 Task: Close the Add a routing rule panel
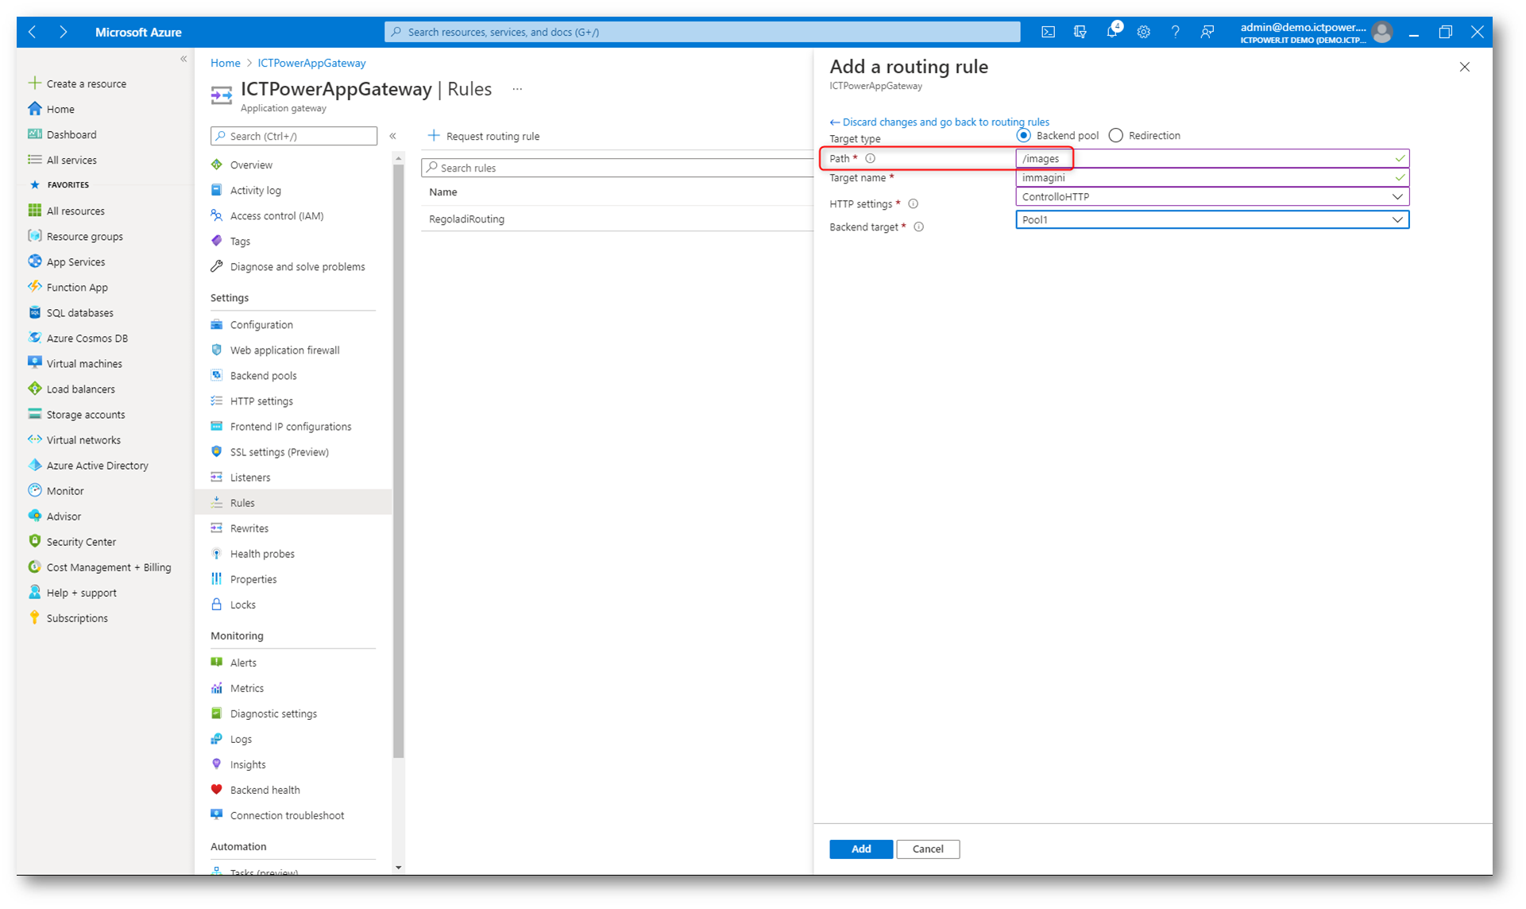point(1465,67)
